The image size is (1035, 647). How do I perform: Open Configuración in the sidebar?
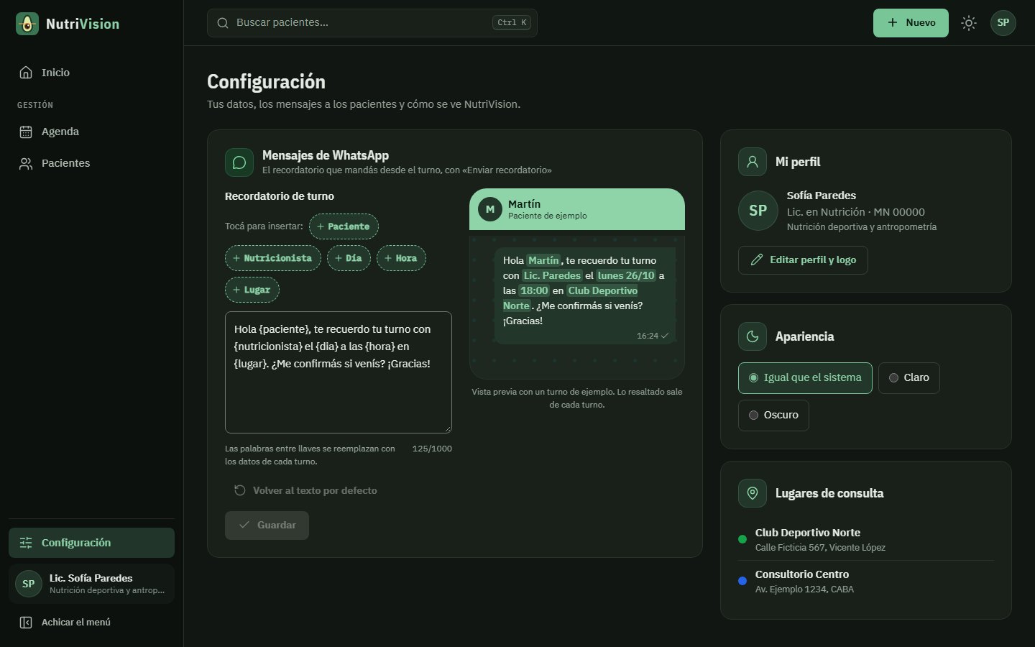pyautogui.click(x=91, y=543)
